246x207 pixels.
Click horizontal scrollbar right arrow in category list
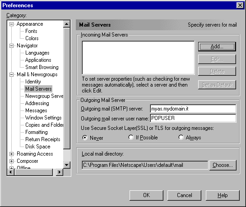coord(60,172)
